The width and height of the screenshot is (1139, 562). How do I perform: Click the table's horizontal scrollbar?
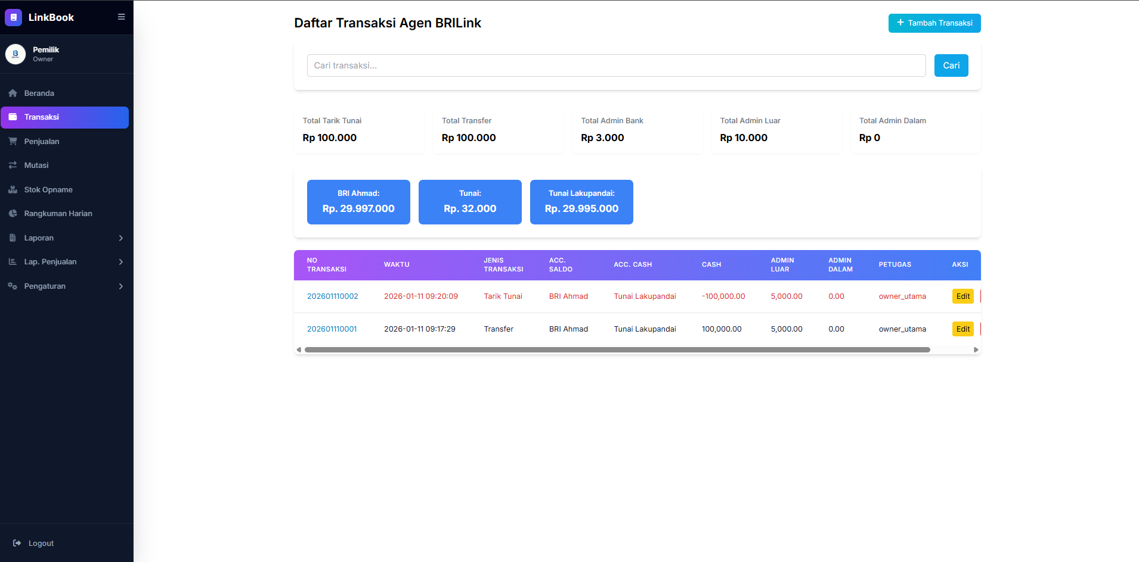pos(617,350)
